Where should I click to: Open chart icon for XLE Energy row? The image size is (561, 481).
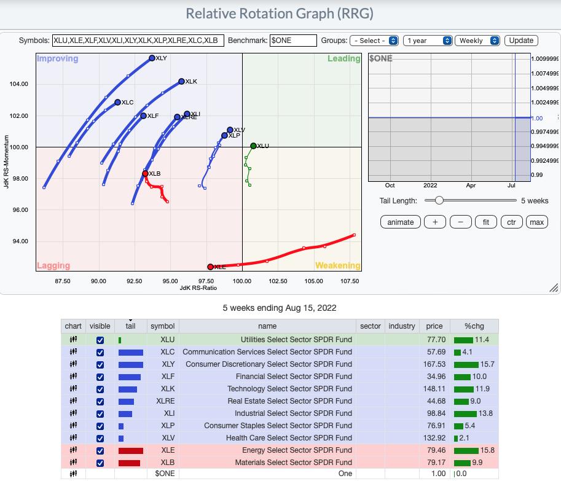[x=73, y=450]
